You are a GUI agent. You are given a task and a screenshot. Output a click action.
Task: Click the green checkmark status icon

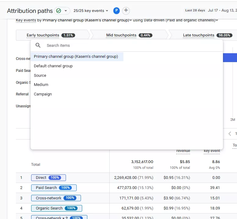[x=59, y=11]
